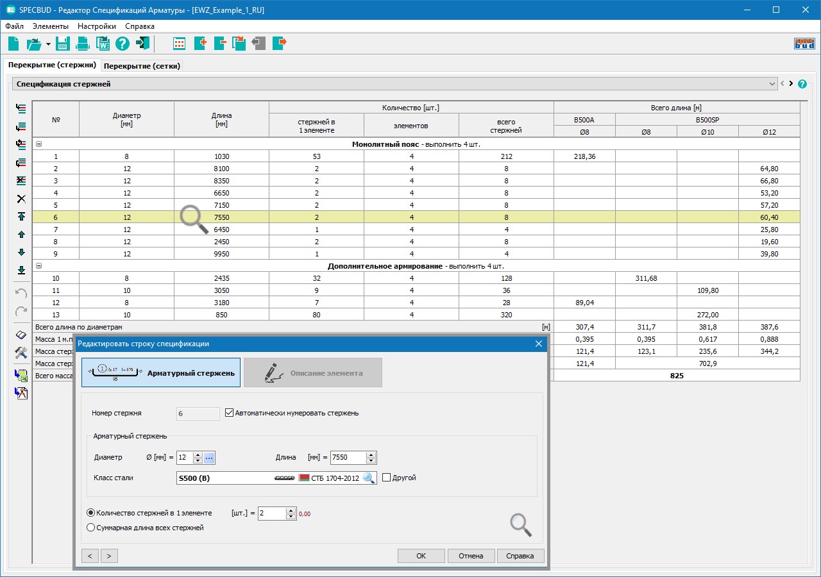
Task: Click the 'Длина' input field
Action: tap(347, 458)
